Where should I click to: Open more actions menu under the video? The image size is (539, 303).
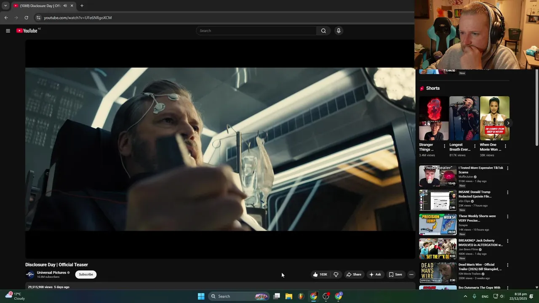point(411,274)
